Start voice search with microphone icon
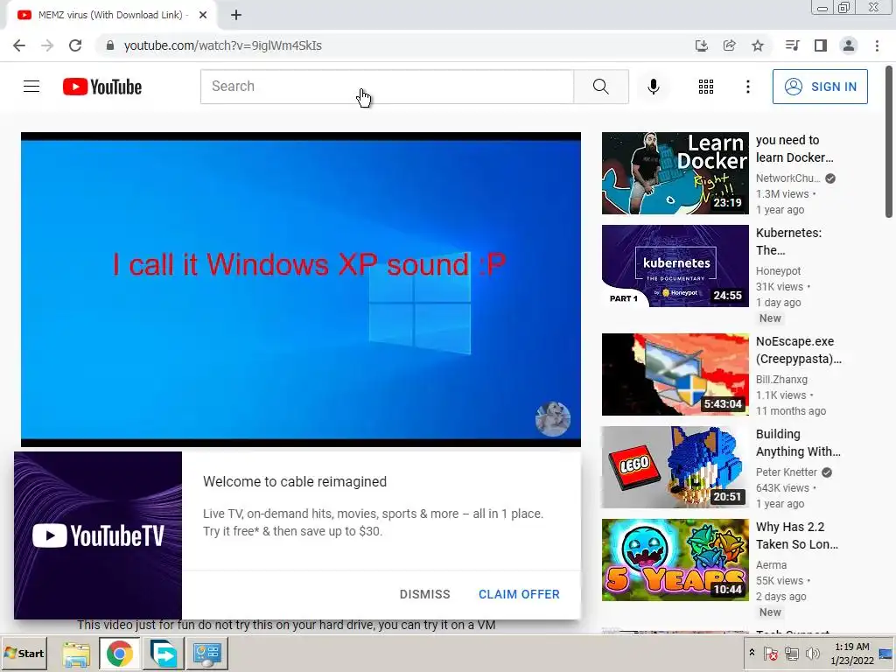Image resolution: width=896 pixels, height=672 pixels. pos(654,87)
